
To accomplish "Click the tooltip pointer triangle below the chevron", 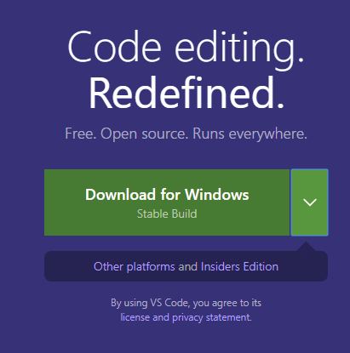I will pos(306,247).
